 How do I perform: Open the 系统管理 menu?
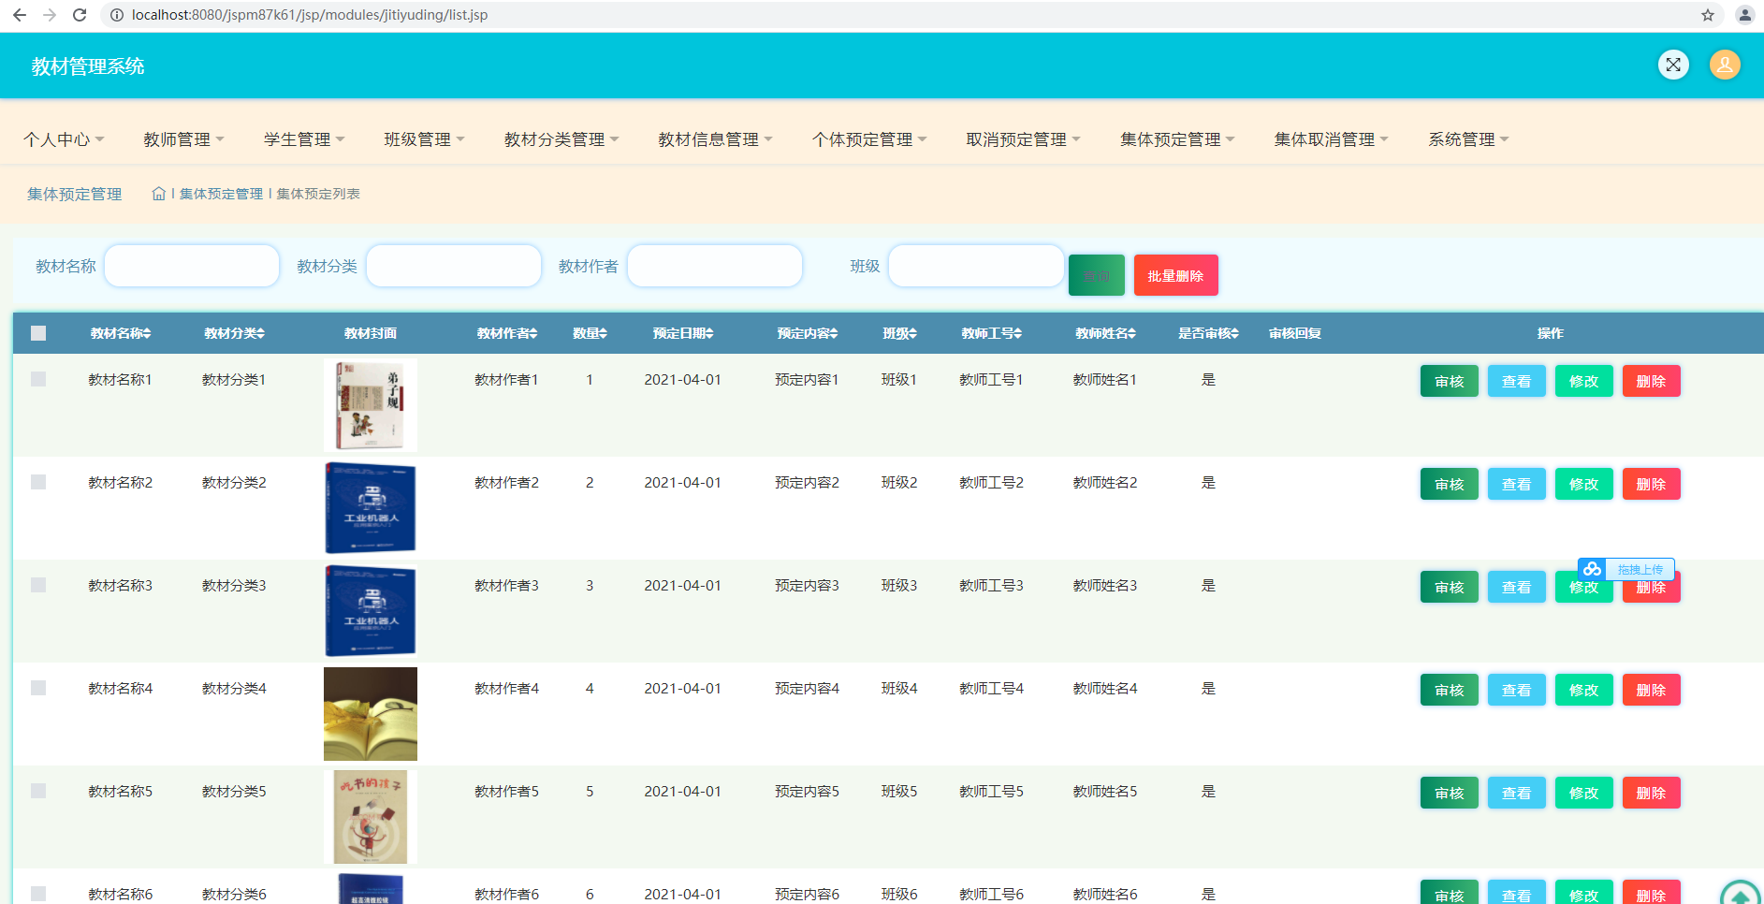pyautogui.click(x=1468, y=139)
